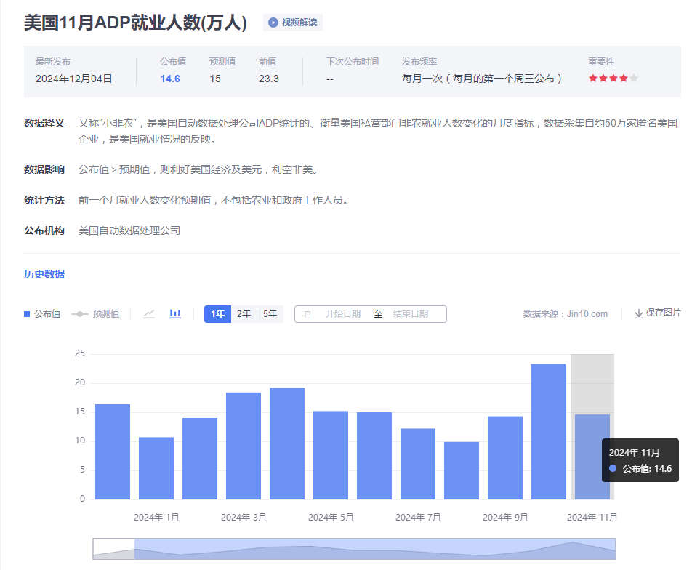Select the 5年 time range

(270, 314)
